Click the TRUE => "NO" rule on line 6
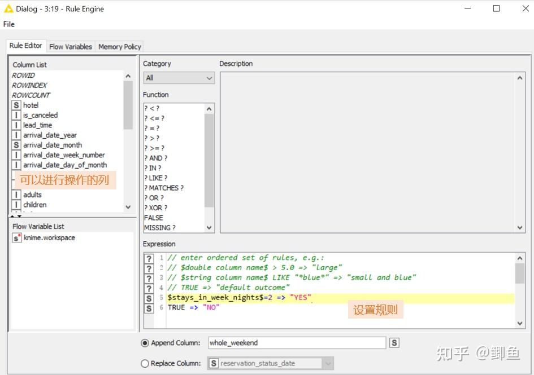This screenshot has width=534, height=375. [193, 308]
